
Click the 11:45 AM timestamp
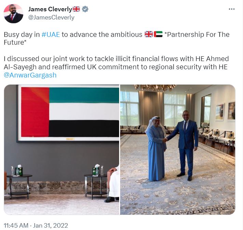pos(16,225)
